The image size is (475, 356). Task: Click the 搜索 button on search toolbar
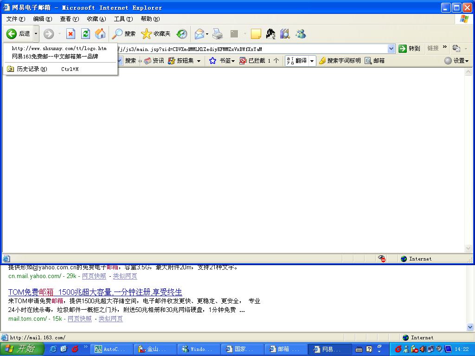(130, 61)
